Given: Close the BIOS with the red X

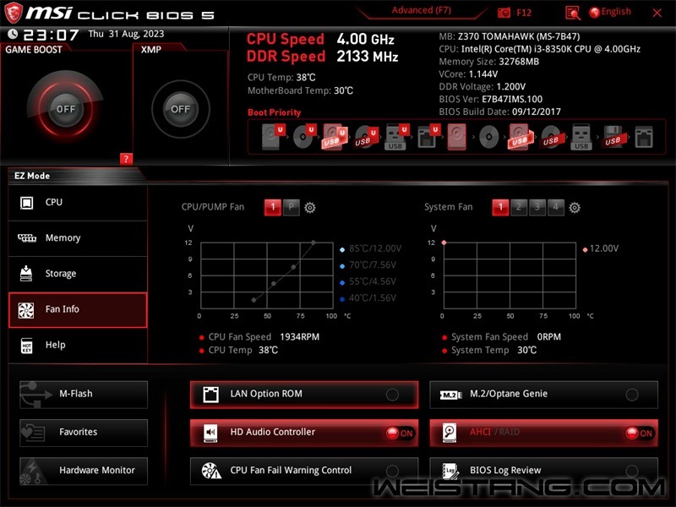Looking at the screenshot, I should [657, 13].
